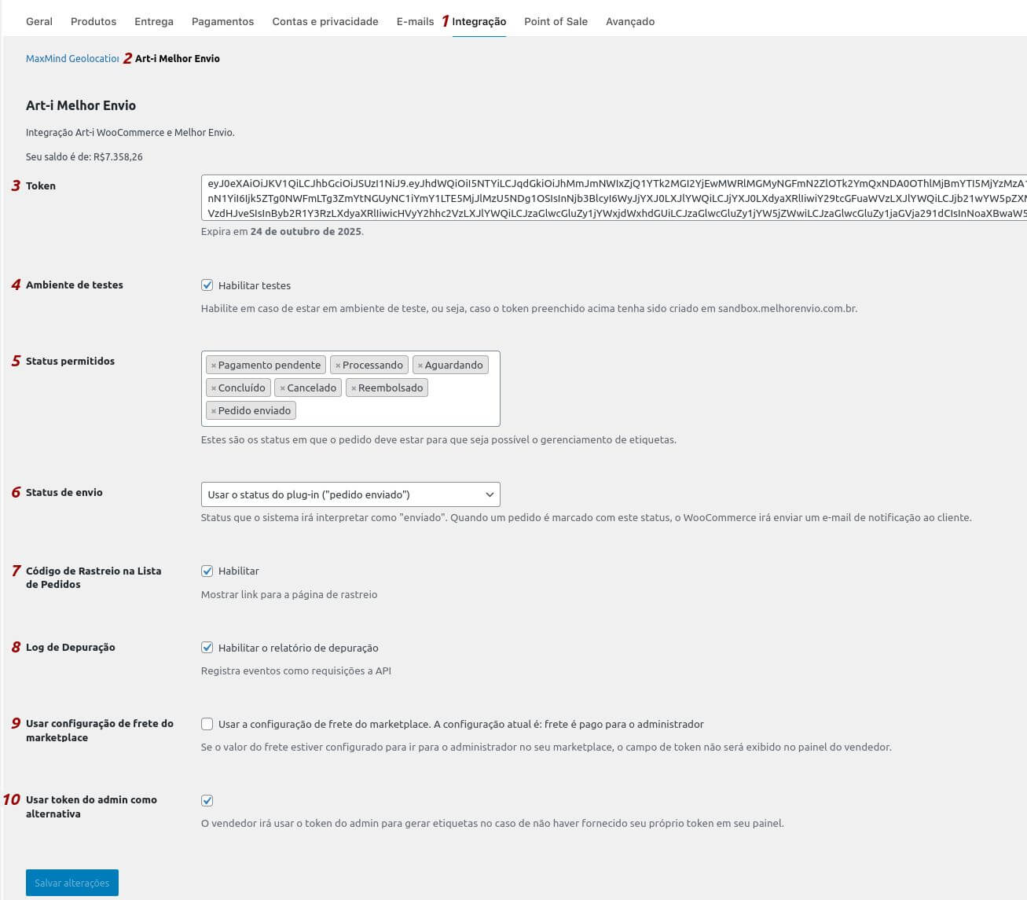Disable "Habilitar o relatório de depuração"
This screenshot has width=1027, height=900.
click(x=207, y=648)
